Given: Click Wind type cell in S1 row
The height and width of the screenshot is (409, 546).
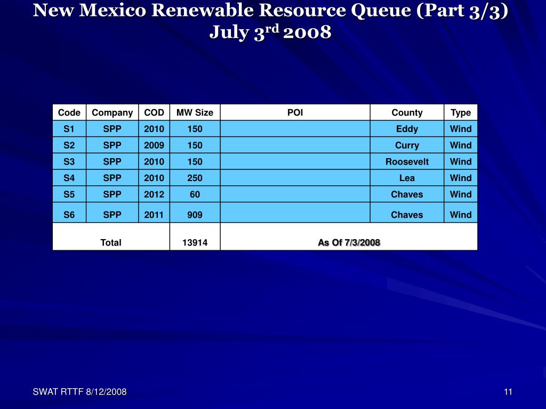Looking at the screenshot, I should [x=461, y=129].
